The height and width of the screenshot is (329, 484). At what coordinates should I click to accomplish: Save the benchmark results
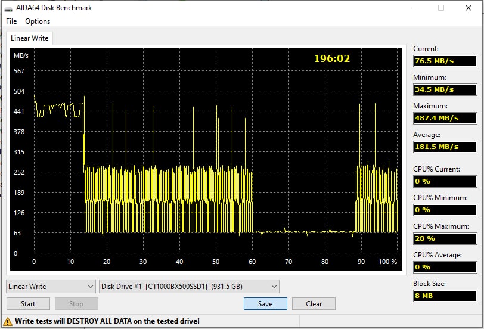tap(265, 304)
